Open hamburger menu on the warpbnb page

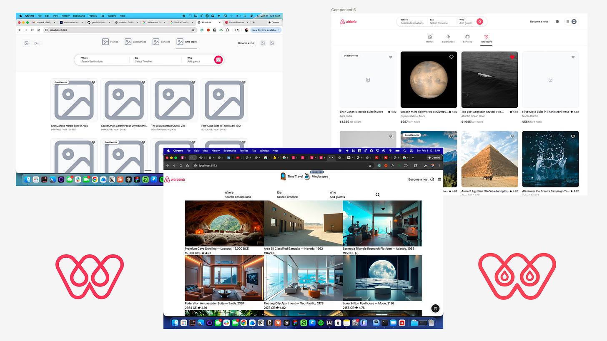pyautogui.click(x=439, y=179)
